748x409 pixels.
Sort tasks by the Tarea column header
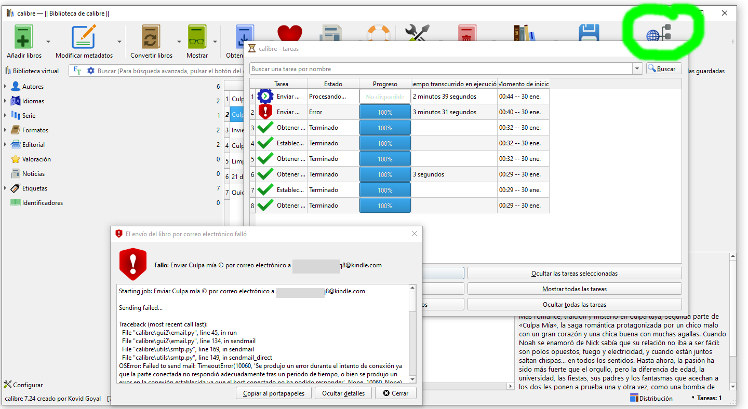(281, 84)
